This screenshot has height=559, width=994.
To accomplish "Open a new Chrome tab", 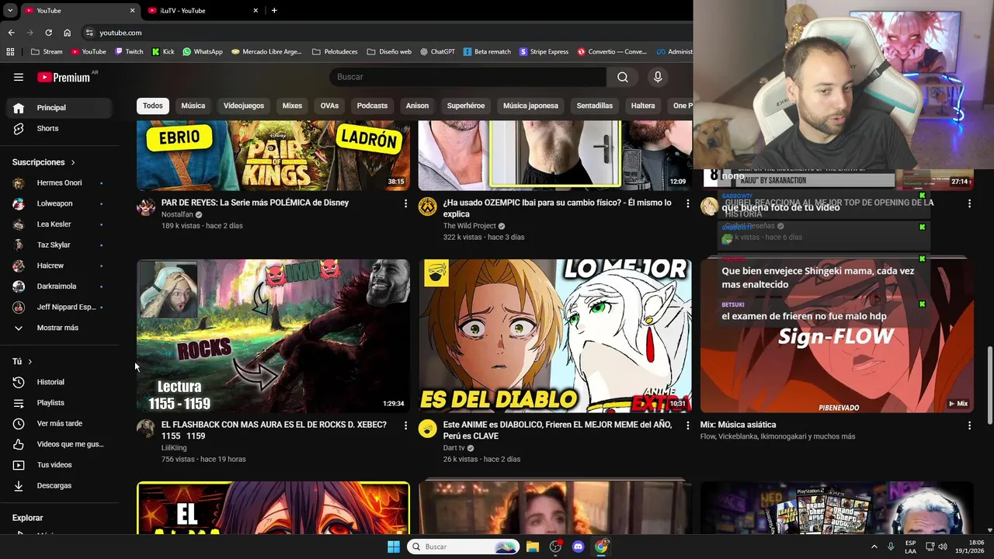I will pyautogui.click(x=274, y=10).
